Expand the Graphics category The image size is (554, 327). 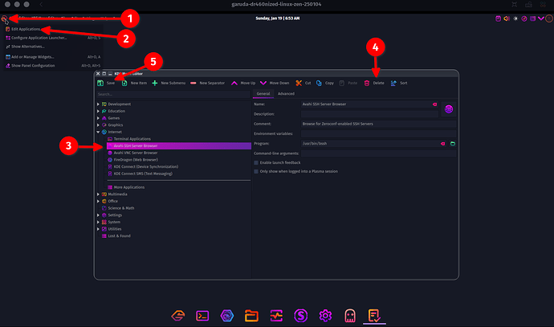(x=98, y=125)
